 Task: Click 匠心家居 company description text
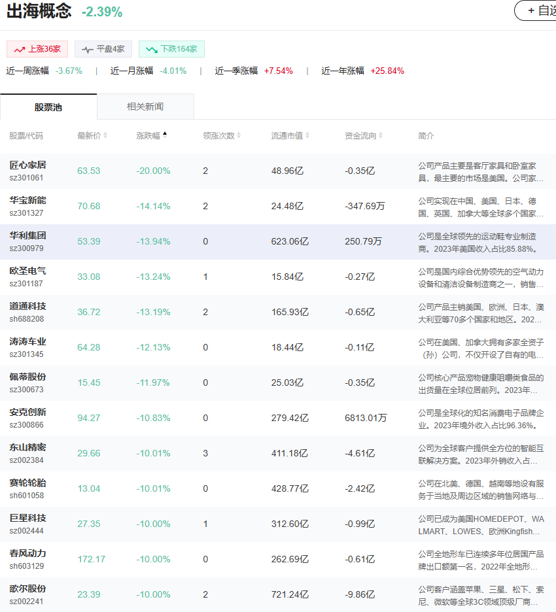point(481,172)
